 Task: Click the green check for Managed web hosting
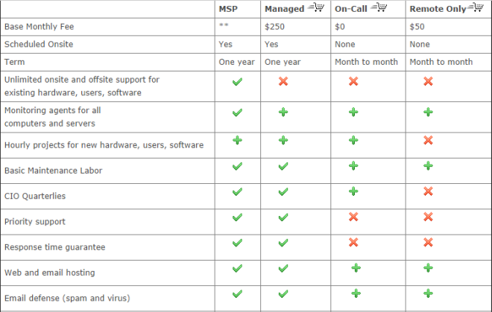(283, 268)
